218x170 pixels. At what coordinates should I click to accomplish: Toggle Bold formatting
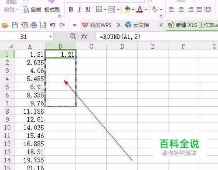point(71,10)
